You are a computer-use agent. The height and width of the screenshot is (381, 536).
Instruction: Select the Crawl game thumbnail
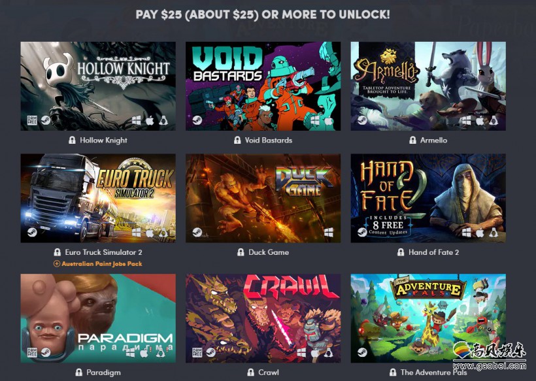[x=263, y=318]
